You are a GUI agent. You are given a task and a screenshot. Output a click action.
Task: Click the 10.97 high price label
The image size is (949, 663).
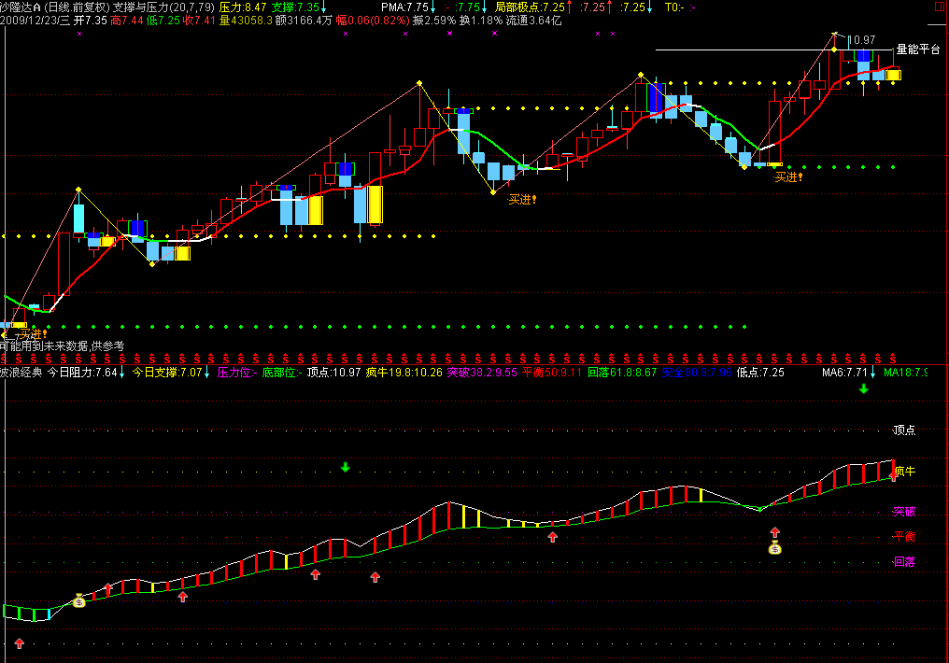(861, 40)
